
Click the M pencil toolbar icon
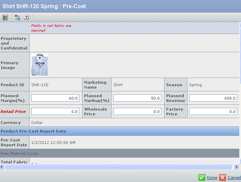(18, 18)
